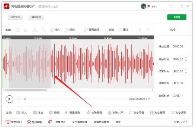The width and height of the screenshot is (194, 128).
Task: Open the 改变节奏 change tempo effect
Action: coord(136,113)
